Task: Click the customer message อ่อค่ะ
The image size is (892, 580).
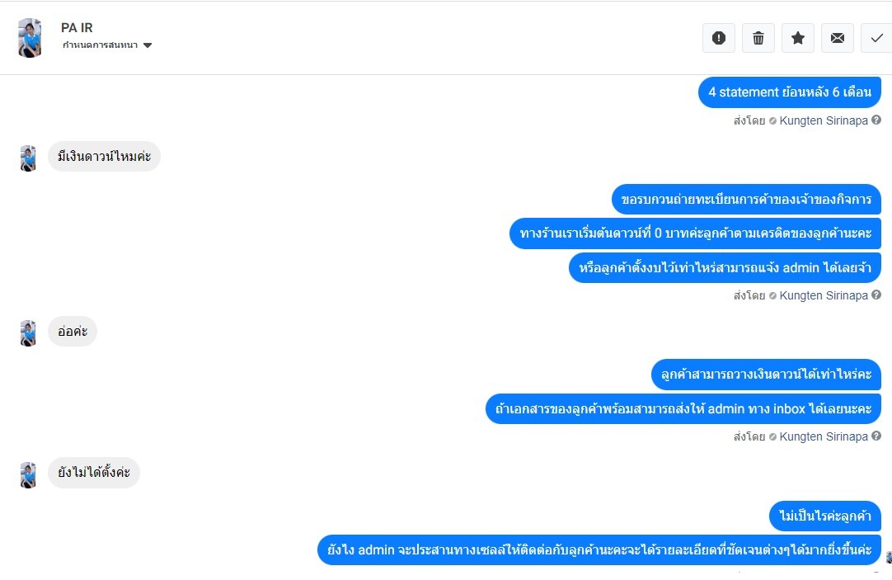Action: click(73, 332)
